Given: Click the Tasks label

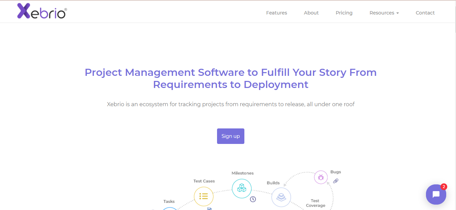Looking at the screenshot, I should tap(169, 202).
